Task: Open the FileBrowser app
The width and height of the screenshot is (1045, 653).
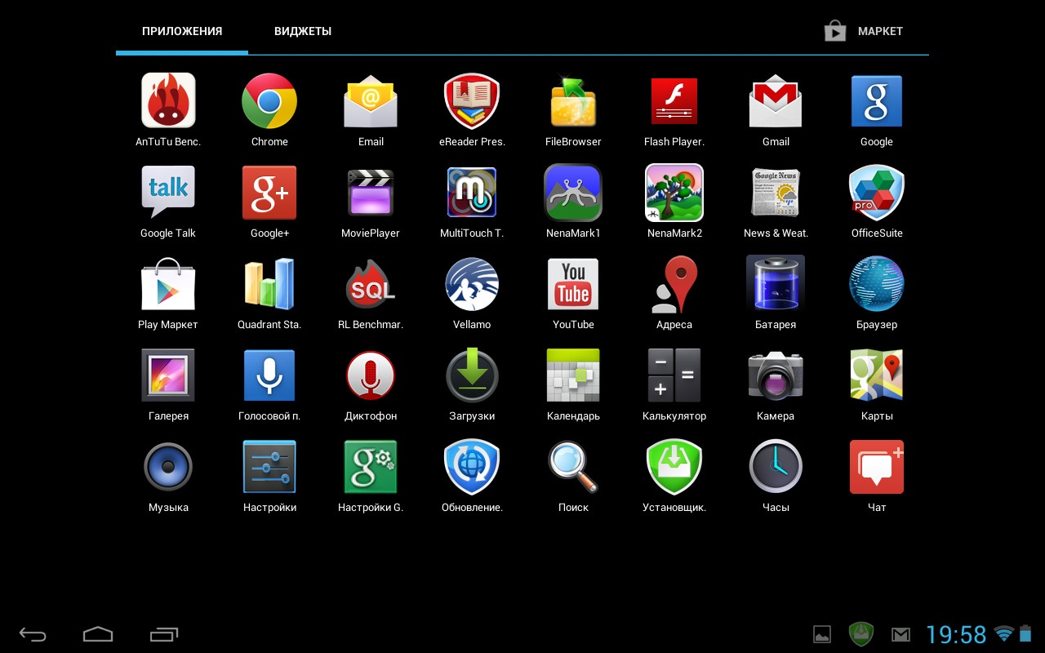Action: coord(573,101)
